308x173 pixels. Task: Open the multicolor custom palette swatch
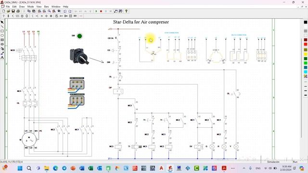(x=306, y=76)
